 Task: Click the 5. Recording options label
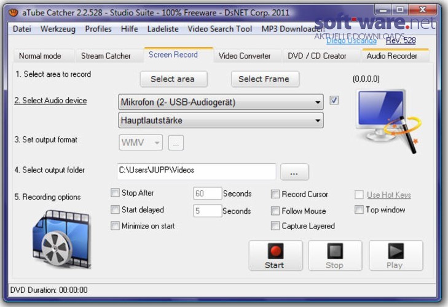click(47, 197)
